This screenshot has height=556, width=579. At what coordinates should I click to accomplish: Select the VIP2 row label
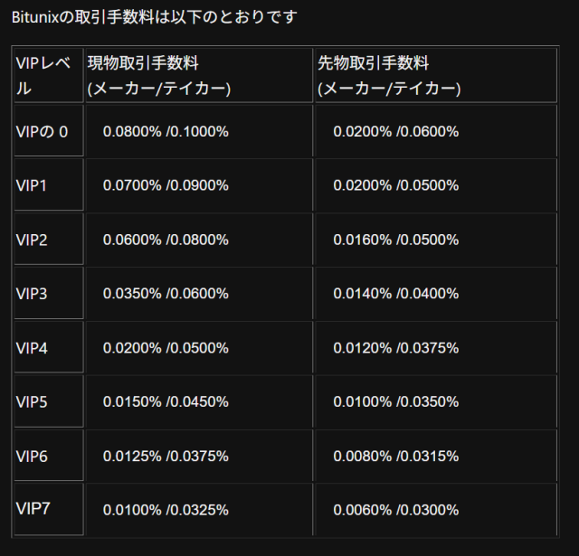click(x=32, y=240)
